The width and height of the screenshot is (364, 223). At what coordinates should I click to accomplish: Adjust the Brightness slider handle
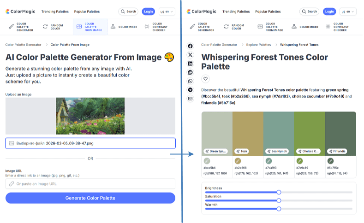pyautogui.click(x=279, y=192)
